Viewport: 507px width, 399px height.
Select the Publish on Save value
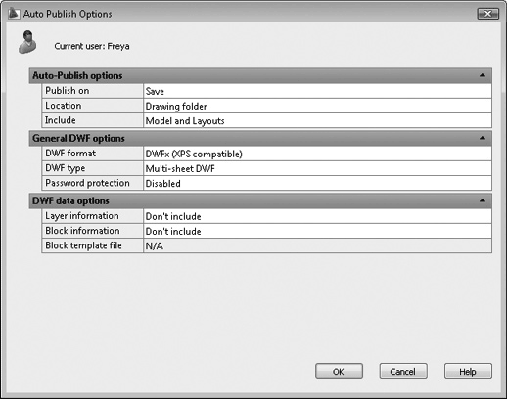(x=317, y=91)
